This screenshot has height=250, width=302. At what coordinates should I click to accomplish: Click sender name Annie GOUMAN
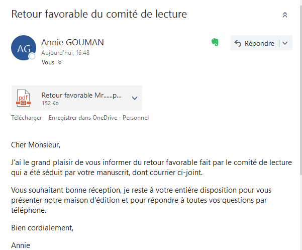pos(73,42)
